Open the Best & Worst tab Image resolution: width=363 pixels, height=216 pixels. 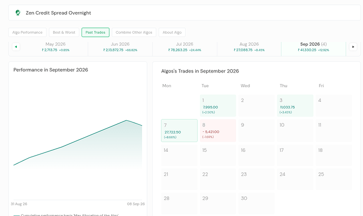click(64, 33)
